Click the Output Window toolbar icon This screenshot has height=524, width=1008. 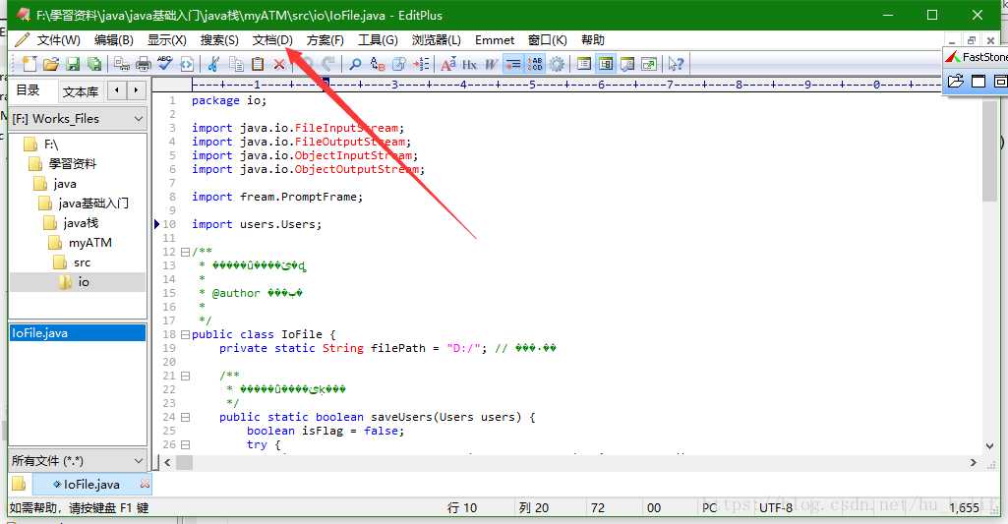pos(627,64)
